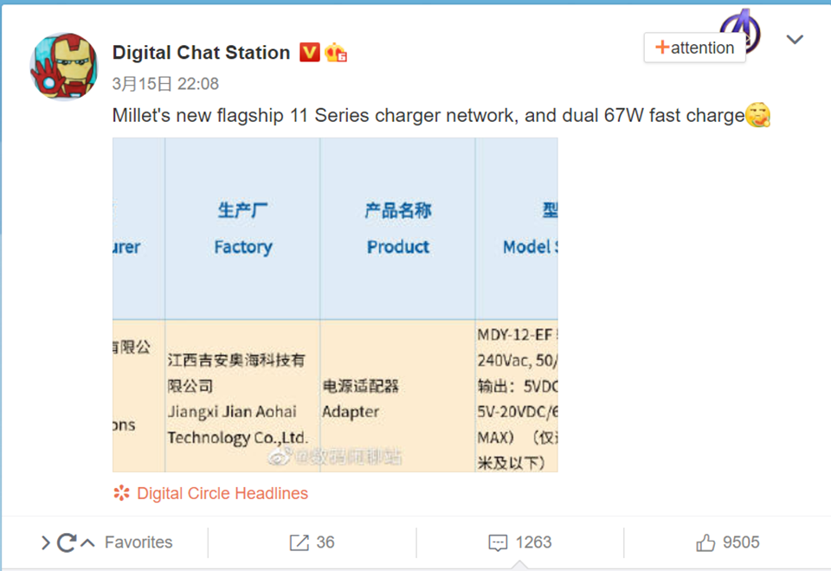
Task: Click the Digital Circle Headlines flower icon
Action: click(x=121, y=493)
